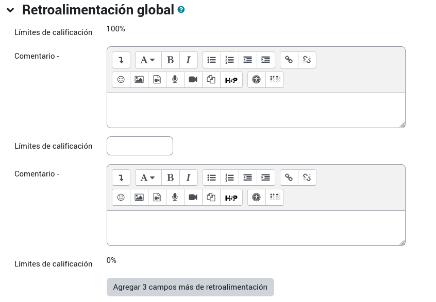
Task: Open help icon beside Retroalimentación global
Action: 181,10
